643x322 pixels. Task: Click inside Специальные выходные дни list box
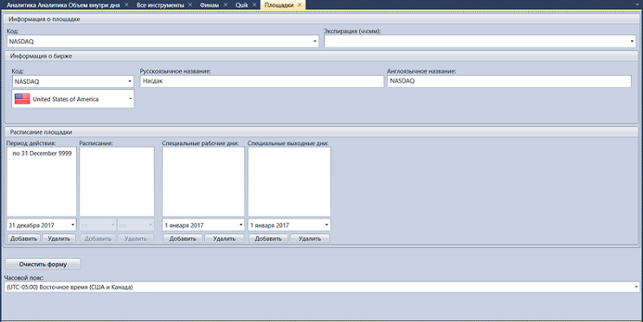[289, 181]
